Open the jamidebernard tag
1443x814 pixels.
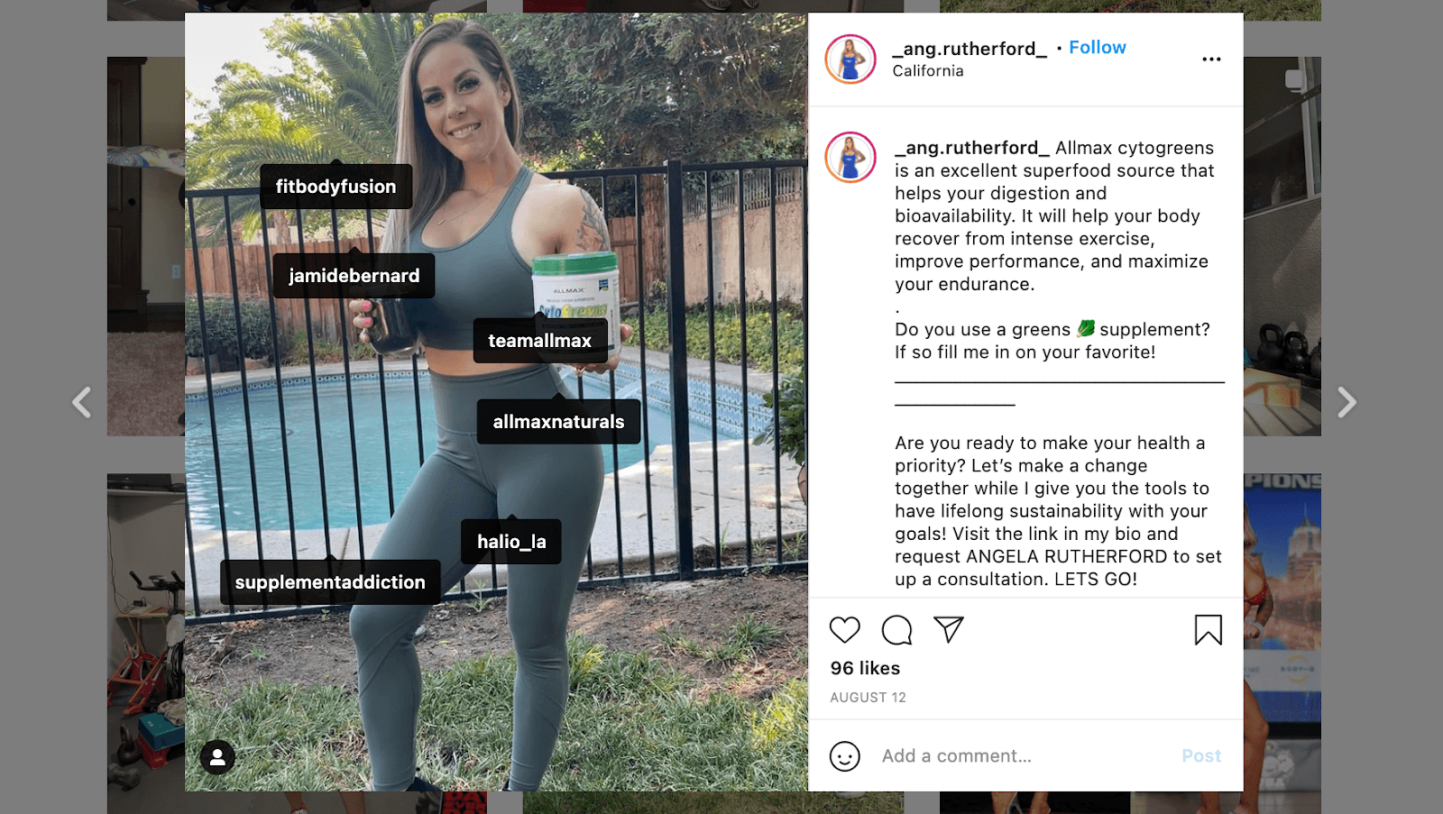(354, 276)
